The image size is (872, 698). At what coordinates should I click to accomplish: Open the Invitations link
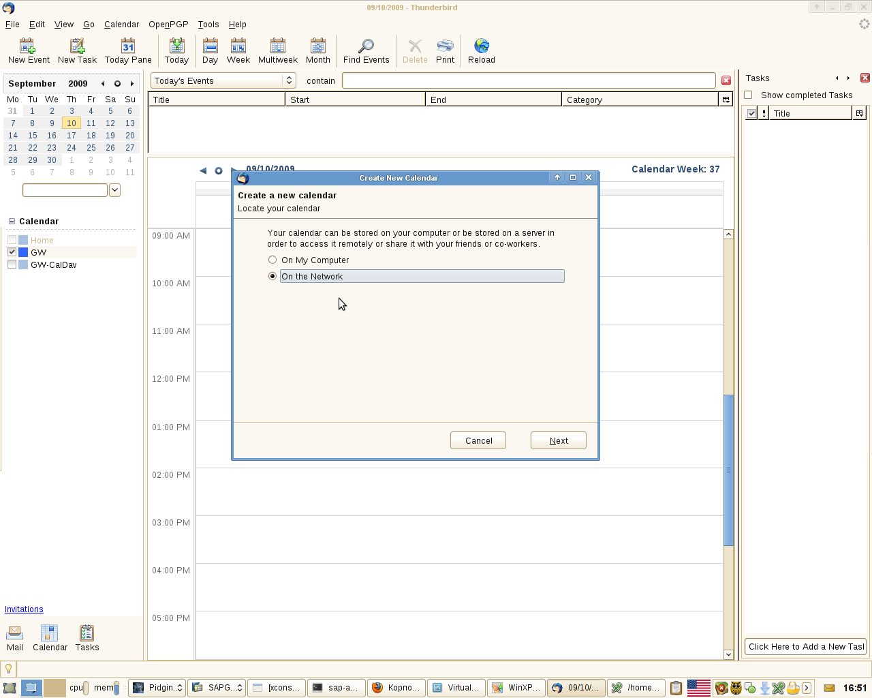pyautogui.click(x=24, y=609)
